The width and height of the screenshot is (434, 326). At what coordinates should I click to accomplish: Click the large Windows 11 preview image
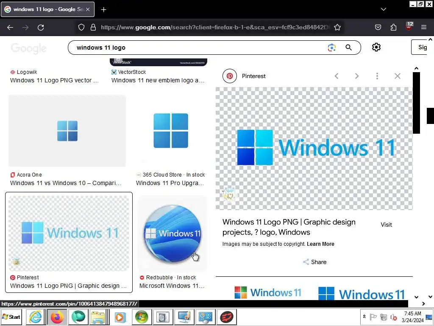(314, 149)
